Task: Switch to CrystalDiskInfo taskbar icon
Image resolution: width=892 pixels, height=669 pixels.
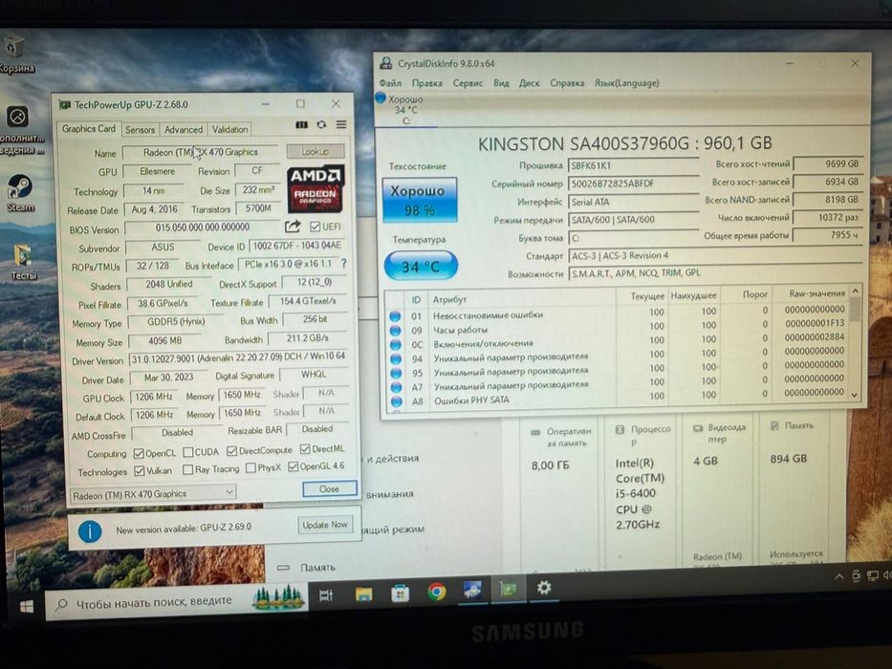Action: [472, 590]
